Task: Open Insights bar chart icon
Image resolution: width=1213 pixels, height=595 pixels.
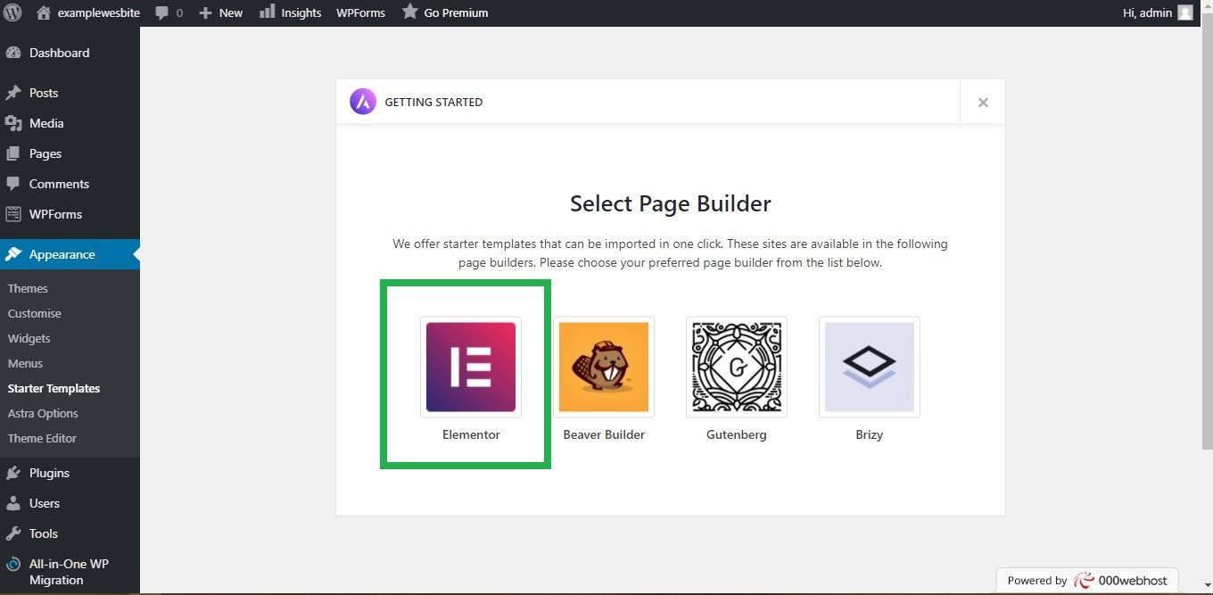Action: point(267,12)
